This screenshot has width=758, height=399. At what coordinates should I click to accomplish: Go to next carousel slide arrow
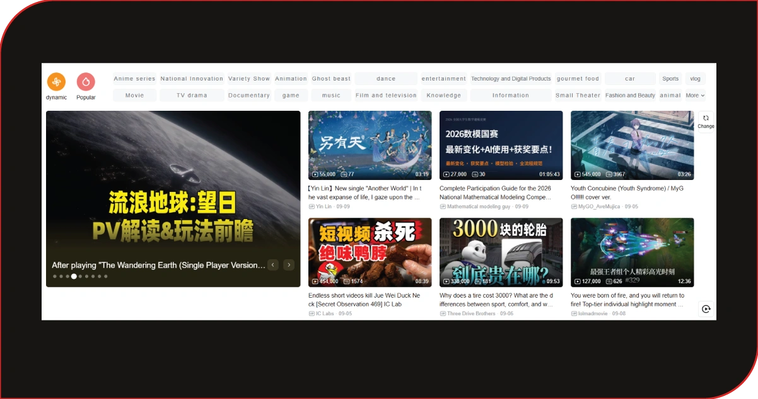pos(289,265)
